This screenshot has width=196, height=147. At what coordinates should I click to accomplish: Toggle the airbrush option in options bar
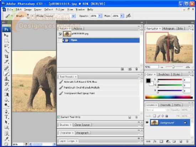128,16
